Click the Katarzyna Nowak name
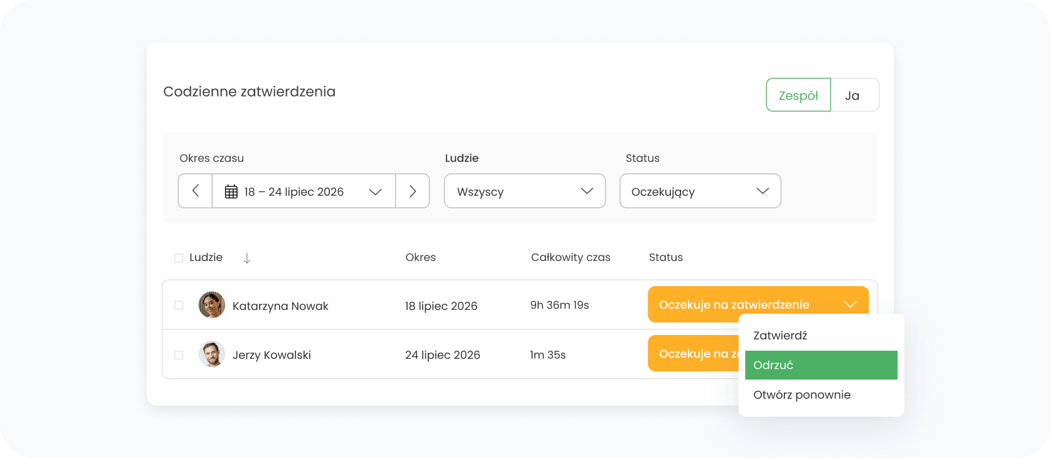 pyautogui.click(x=280, y=306)
